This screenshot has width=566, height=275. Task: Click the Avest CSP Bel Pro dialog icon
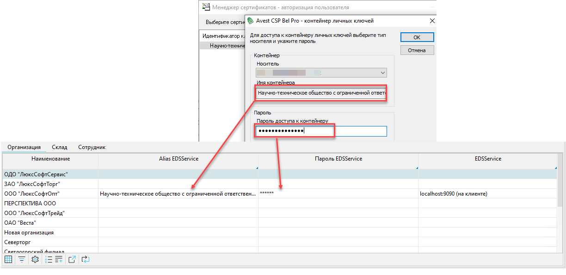[x=251, y=21]
